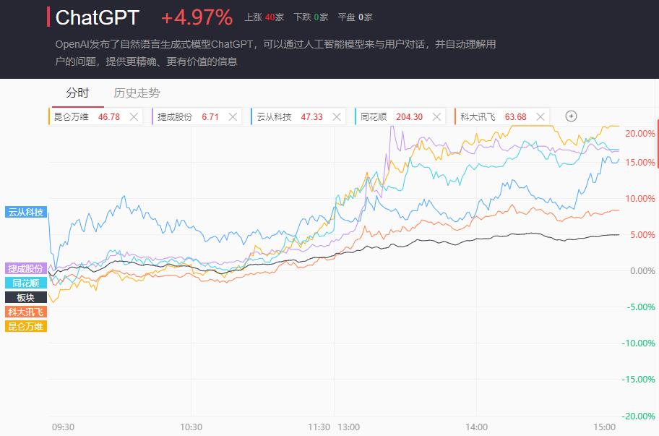Remove 科大讯飞 stock chip with X
The width and height of the screenshot is (659, 436).
pyautogui.click(x=540, y=117)
